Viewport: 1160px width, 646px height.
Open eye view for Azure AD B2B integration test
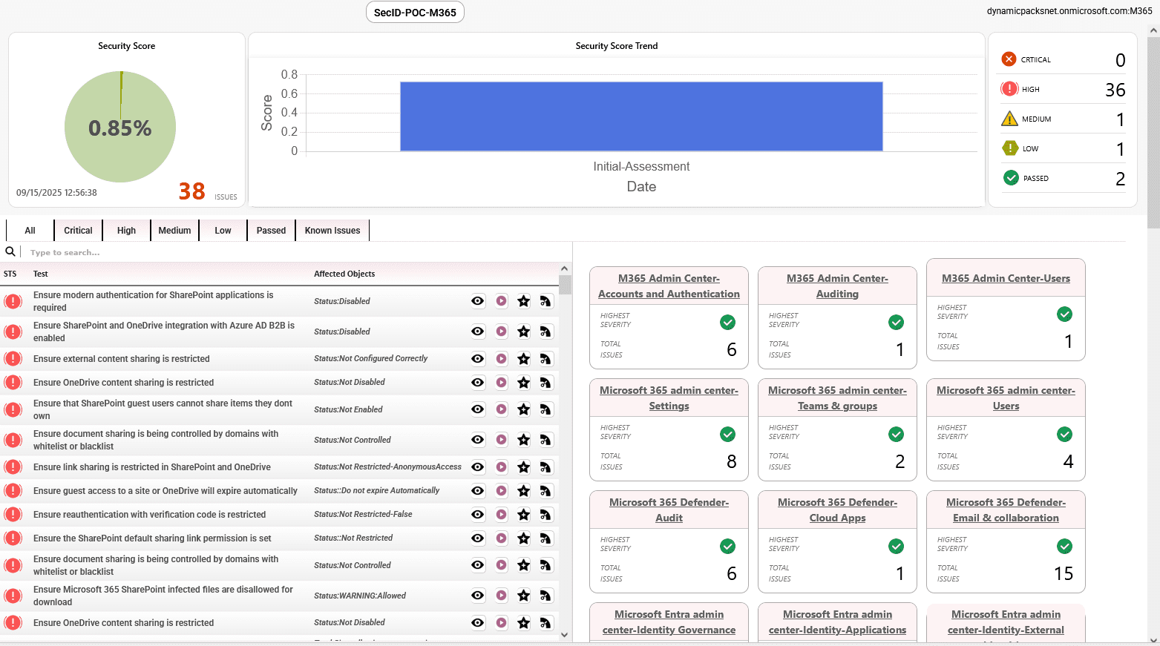coord(478,332)
